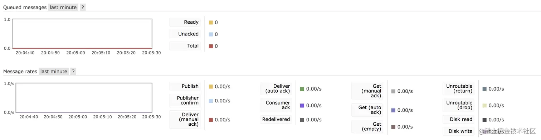Screen dimensions: 541x140
Task: Click inside the Queued messages chart
Action: (x=82, y=34)
